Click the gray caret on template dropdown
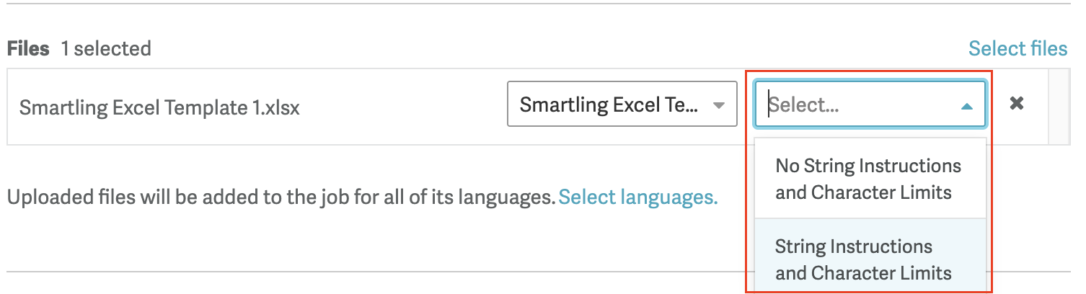The height and width of the screenshot is (294, 1086). pos(718,105)
